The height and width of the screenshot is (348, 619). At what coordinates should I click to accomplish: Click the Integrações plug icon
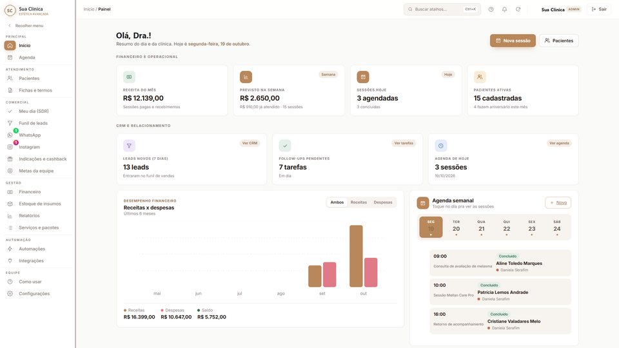point(10,260)
